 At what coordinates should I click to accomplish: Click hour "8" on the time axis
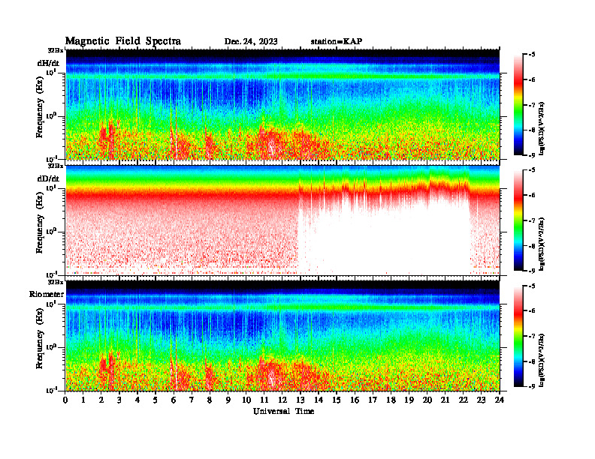click(210, 400)
